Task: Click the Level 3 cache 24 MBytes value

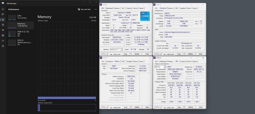Action: point(141,44)
